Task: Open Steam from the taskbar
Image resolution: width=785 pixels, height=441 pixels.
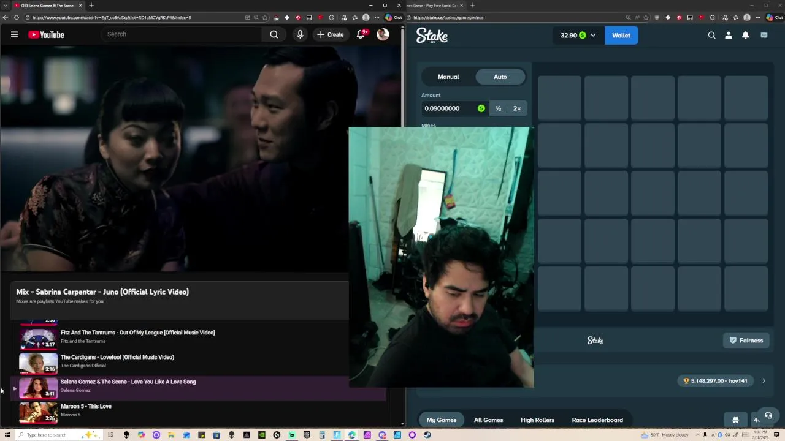Action: pyautogui.click(x=427, y=435)
